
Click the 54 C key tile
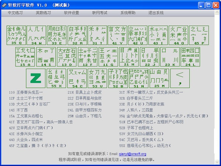pyautogui.click(x=77, y=78)
